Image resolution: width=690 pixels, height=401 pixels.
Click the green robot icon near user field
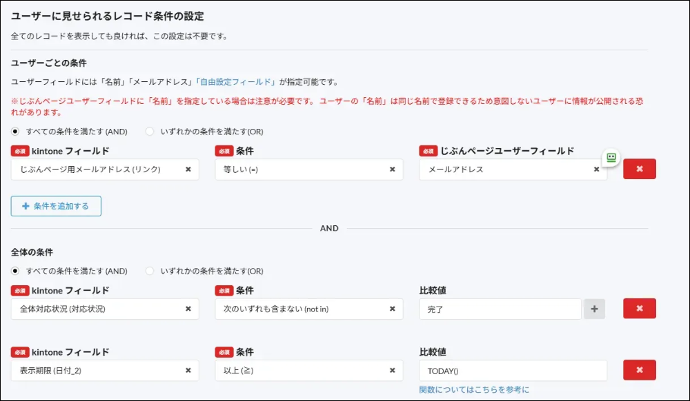point(611,158)
